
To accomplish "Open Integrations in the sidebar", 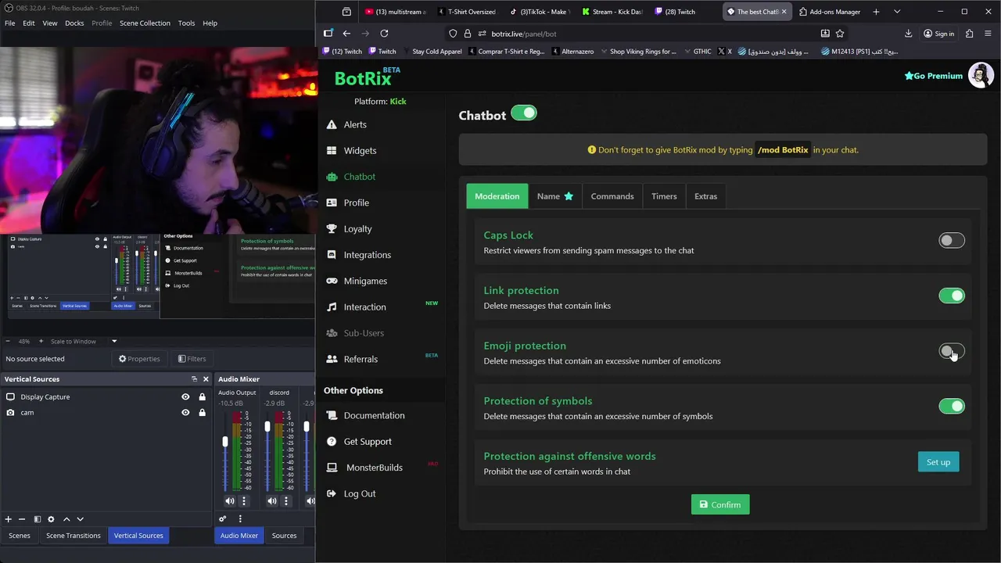I will pos(367,255).
